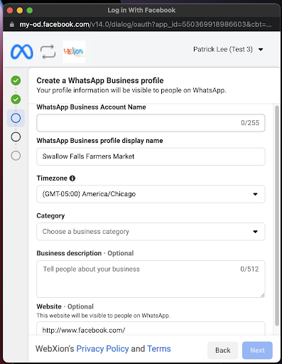
Task: Click the WebXion app logo thumbnail
Action: [74, 52]
